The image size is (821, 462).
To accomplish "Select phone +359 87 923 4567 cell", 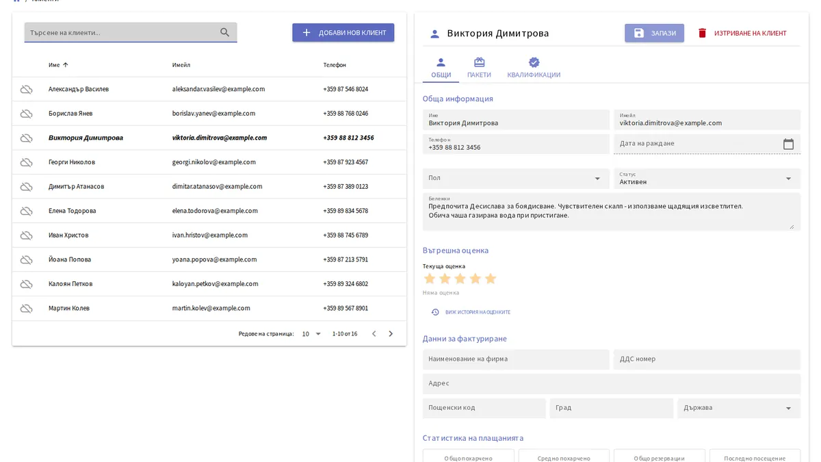I will 346,162.
